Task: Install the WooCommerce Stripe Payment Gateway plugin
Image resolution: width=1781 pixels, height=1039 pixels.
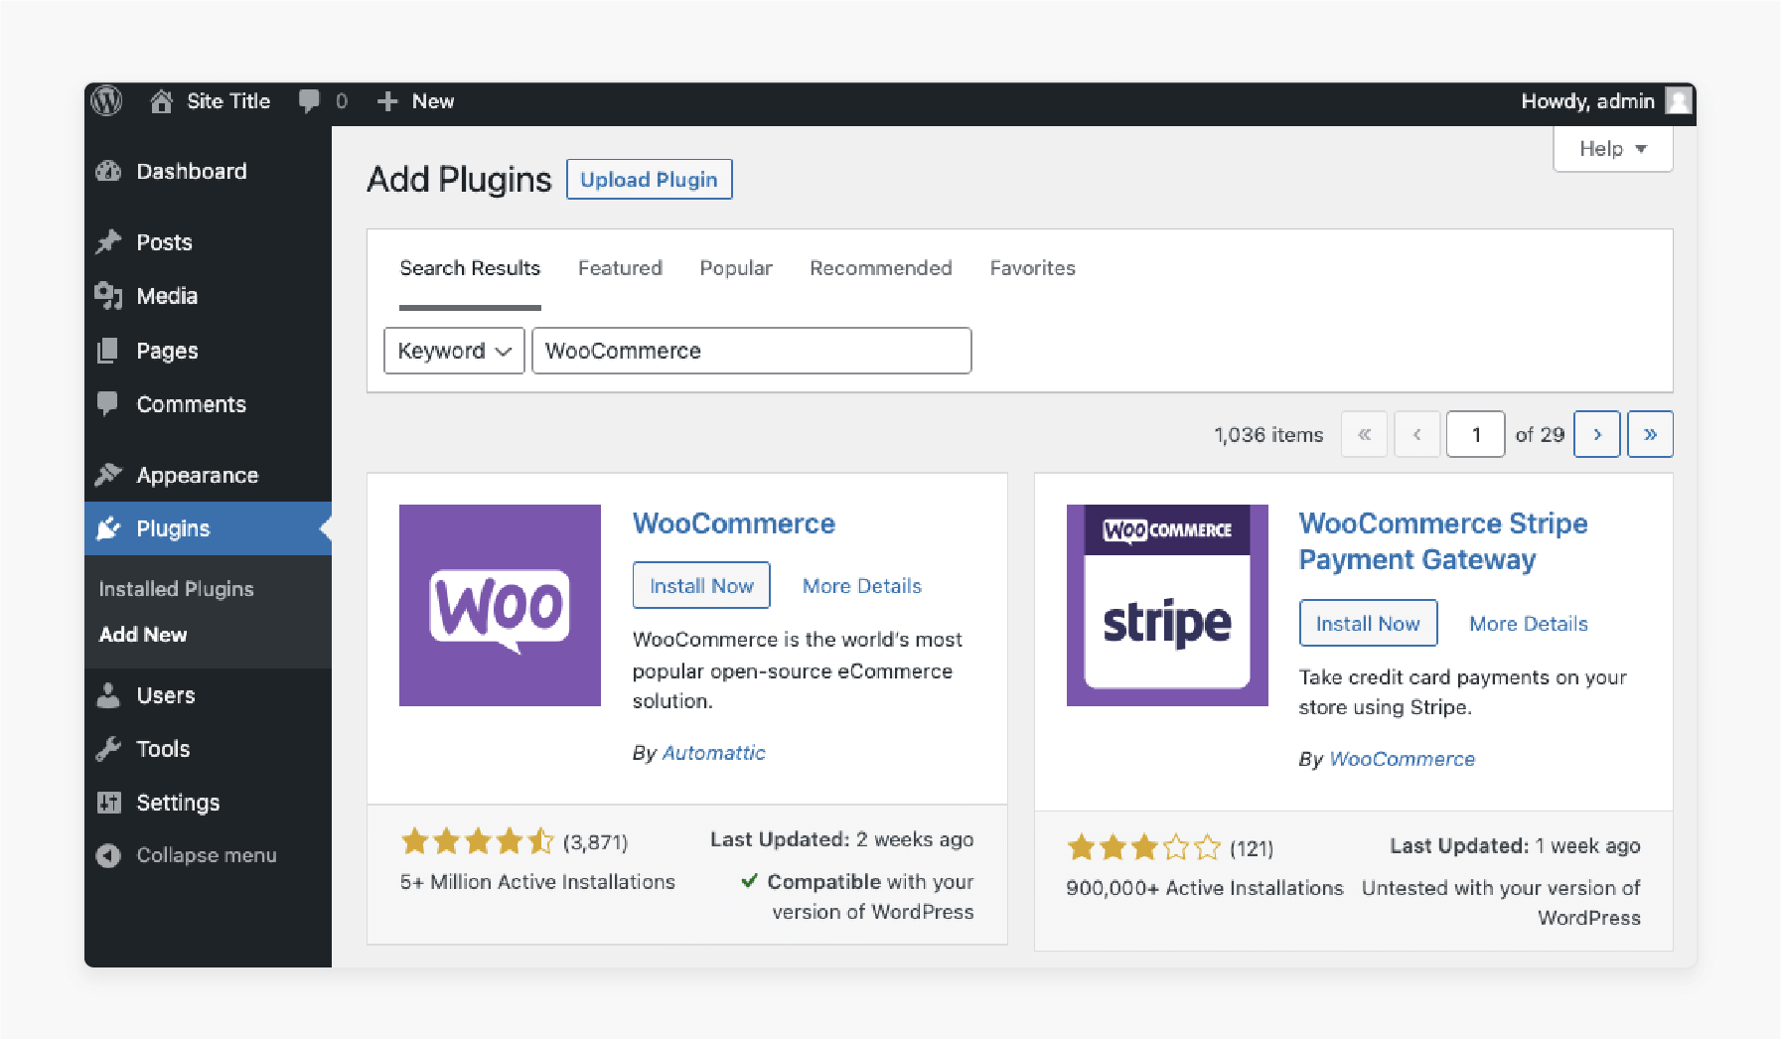Action: coord(1368,624)
